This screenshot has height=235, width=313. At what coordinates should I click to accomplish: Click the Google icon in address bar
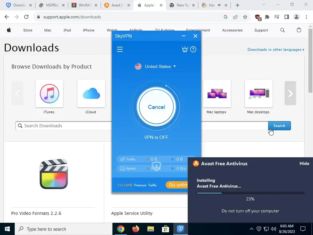[226, 17]
